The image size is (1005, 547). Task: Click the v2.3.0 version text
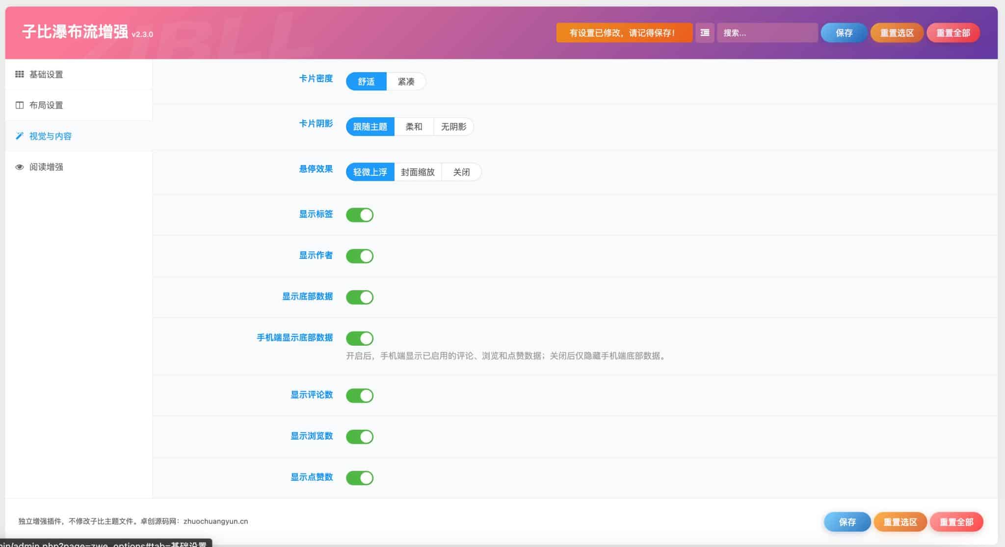click(142, 34)
